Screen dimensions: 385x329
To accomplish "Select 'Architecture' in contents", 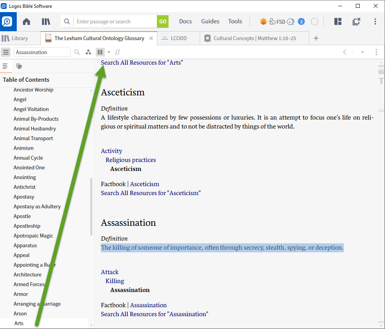I will (28, 275).
